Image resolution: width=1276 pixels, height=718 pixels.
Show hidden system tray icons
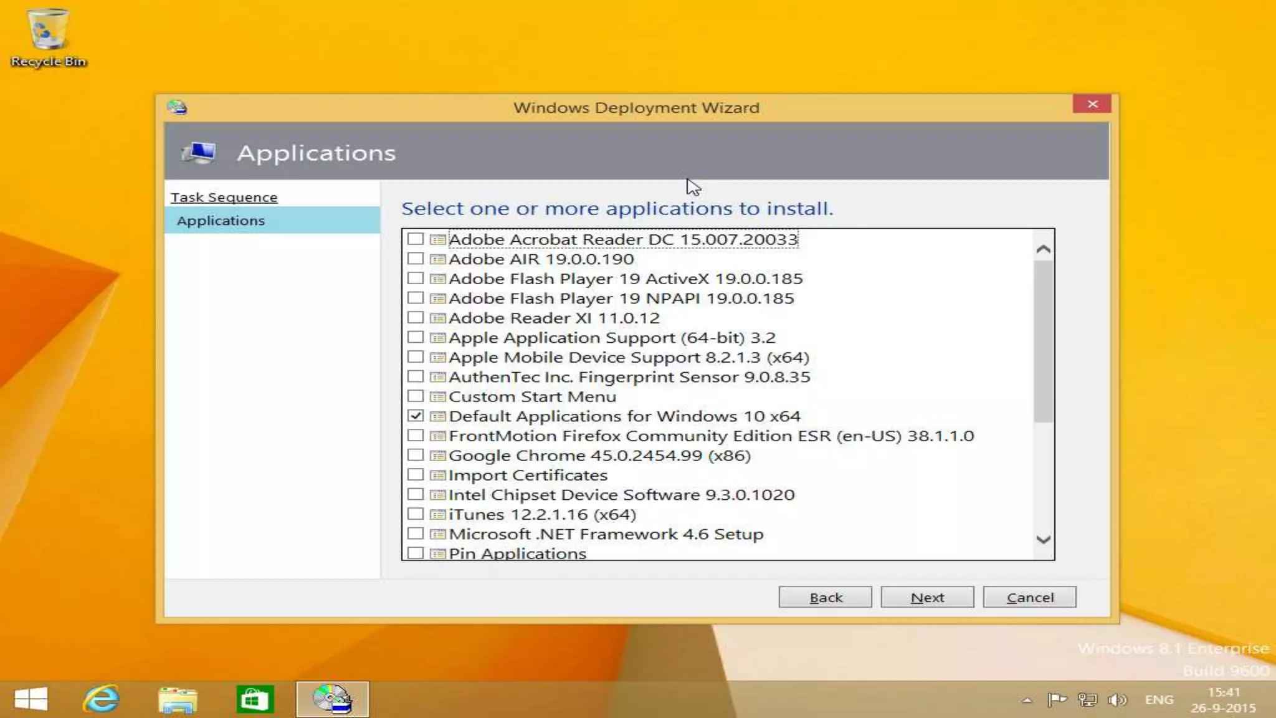point(1027,700)
